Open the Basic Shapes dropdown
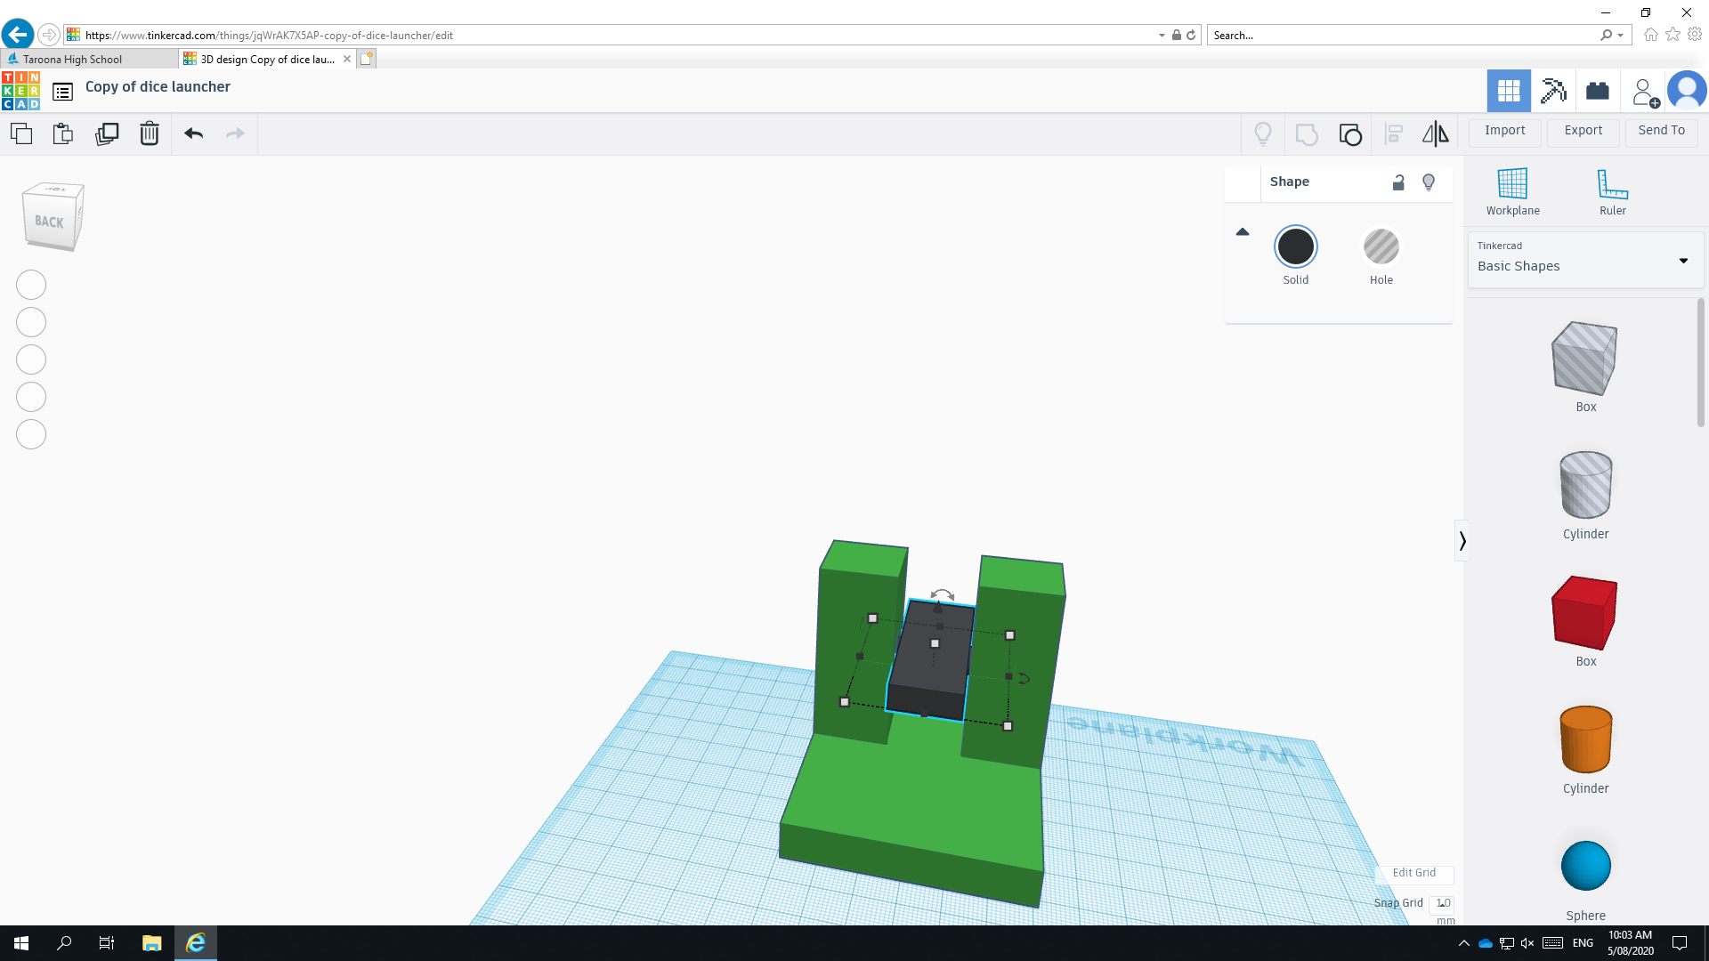Screen dimensions: 1709x961 coord(1584,261)
